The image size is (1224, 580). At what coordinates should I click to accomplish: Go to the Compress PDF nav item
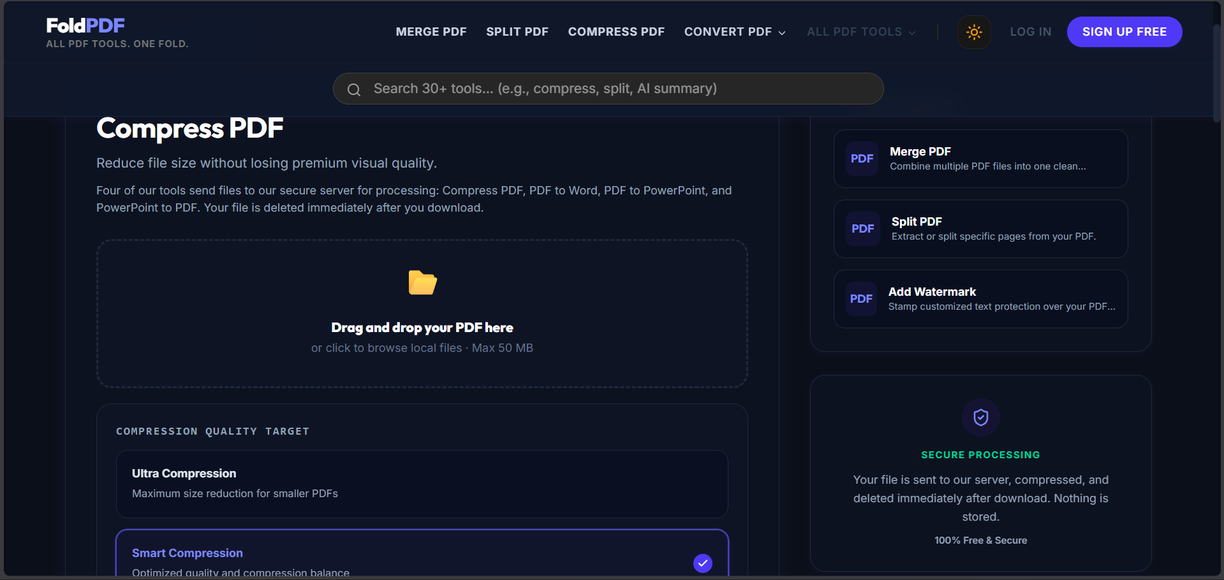coord(616,32)
